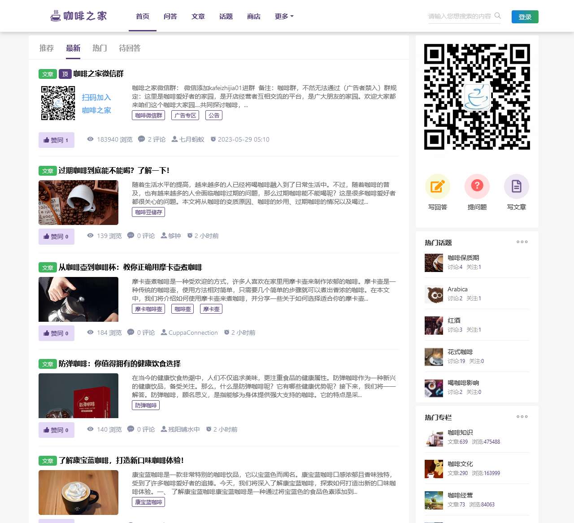
Task: Click the eye icon beside 184 浏览
Action: (90, 332)
